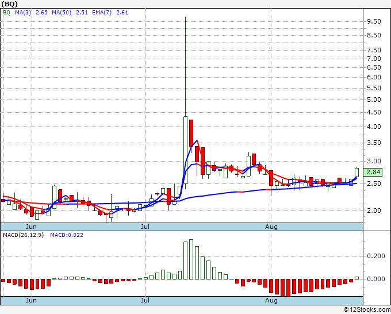Image resolution: width=391 pixels, height=314 pixels.
Task: Click the final small green MACD bar
Action: (356, 278)
